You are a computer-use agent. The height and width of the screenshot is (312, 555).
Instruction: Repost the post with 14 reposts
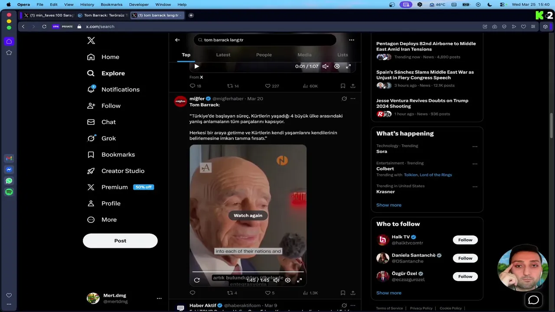click(233, 86)
